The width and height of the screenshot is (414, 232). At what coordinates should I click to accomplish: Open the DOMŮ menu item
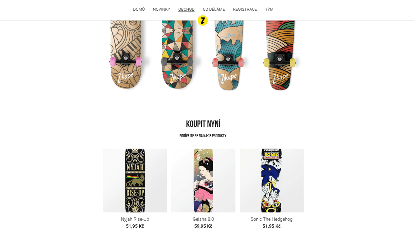pos(139,9)
